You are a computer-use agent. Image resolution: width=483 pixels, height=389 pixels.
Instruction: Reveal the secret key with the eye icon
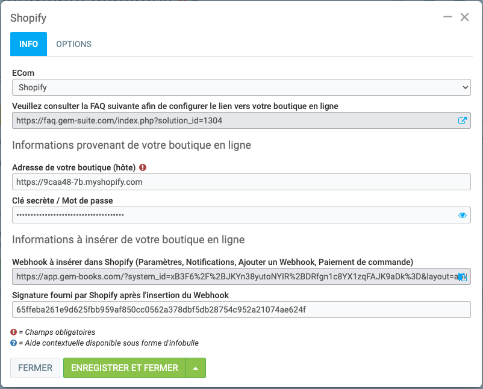[x=462, y=215]
